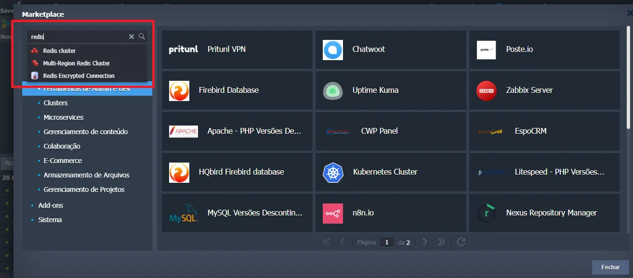Open the Add-ons section
Viewport: 633px width, 278px height.
pyautogui.click(x=51, y=205)
